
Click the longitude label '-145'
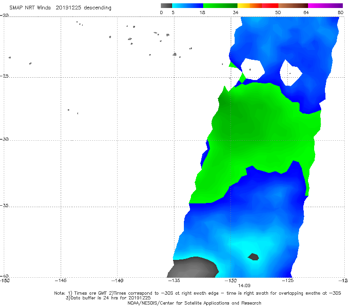(61, 281)
